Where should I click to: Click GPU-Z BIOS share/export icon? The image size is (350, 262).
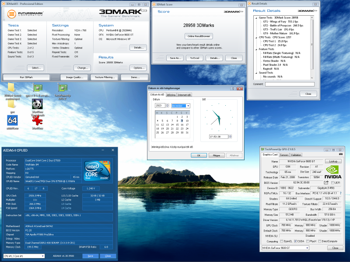coord(326,183)
